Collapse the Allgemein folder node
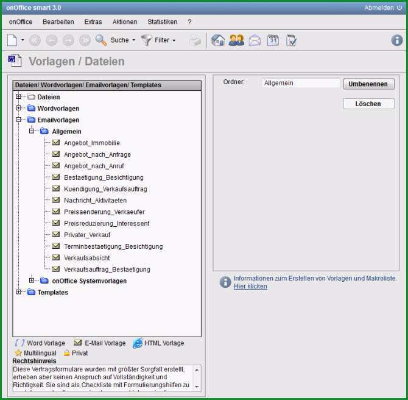Image resolution: width=408 pixels, height=400 pixels. point(32,131)
